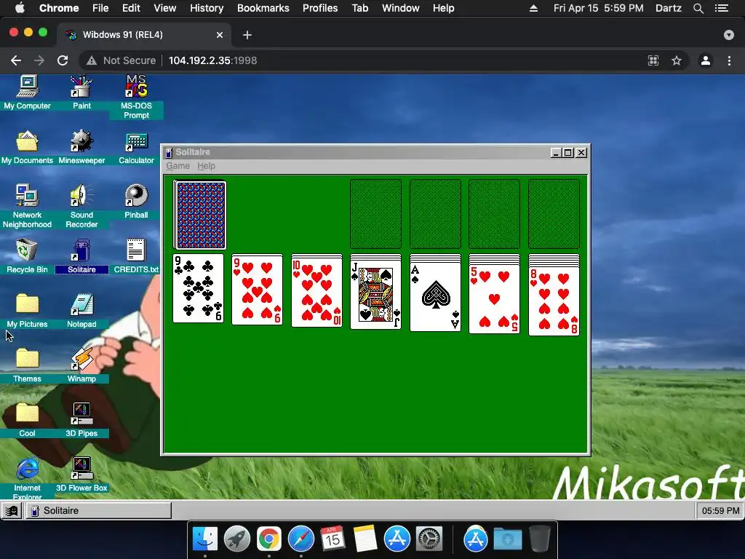Minimize the Solitaire window
Viewport: 745px width, 559px height.
tap(557, 153)
